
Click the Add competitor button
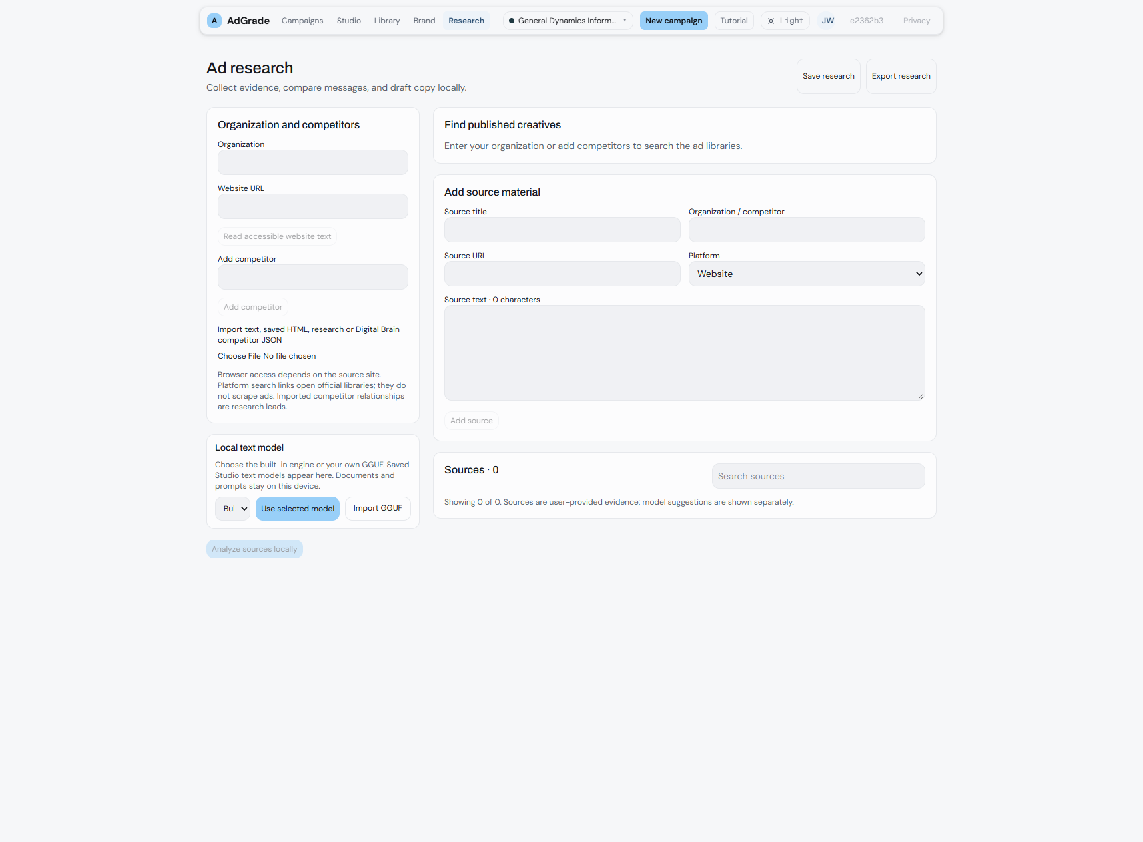coord(253,307)
